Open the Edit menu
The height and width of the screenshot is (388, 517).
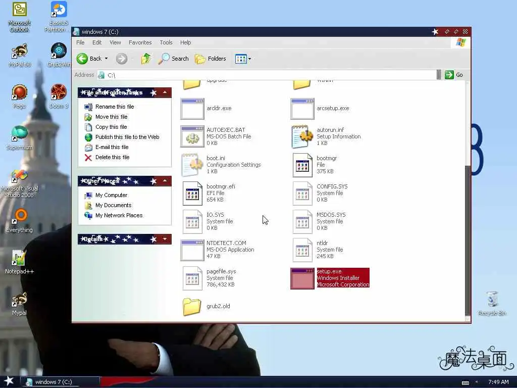(x=96, y=42)
